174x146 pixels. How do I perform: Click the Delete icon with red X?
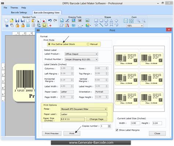click(x=44, y=20)
